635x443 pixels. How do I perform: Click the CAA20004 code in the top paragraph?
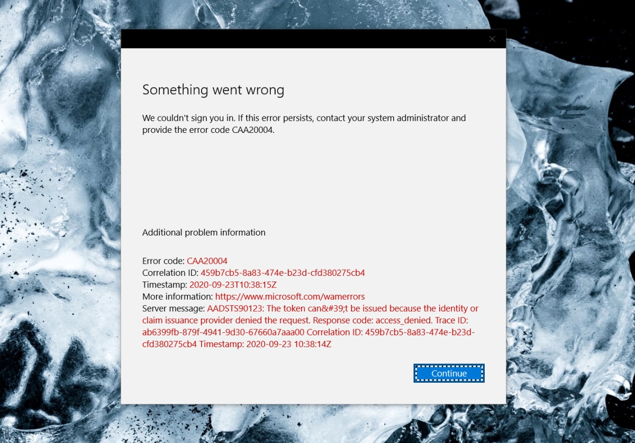[253, 131]
